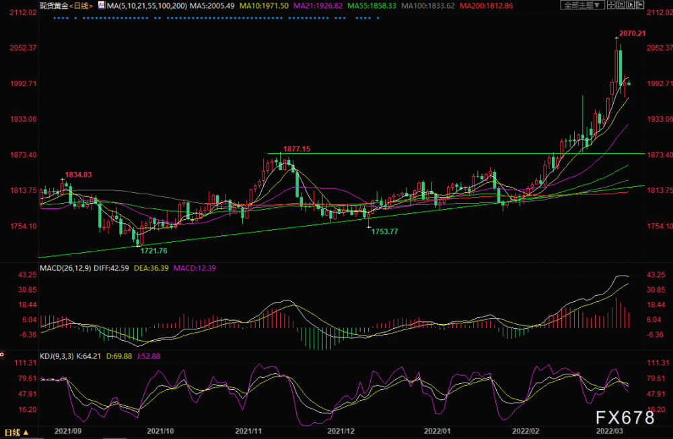This screenshot has height=439, width=673.
Task: Select the KDJ(9,3,3) indicator label
Action: [x=57, y=356]
